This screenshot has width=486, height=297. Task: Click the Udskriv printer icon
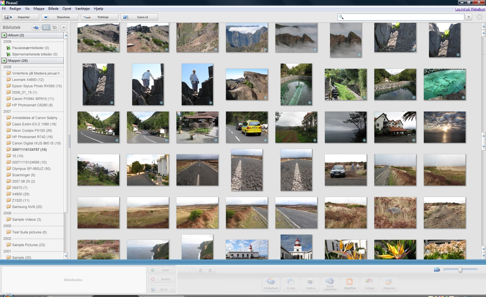310,284
